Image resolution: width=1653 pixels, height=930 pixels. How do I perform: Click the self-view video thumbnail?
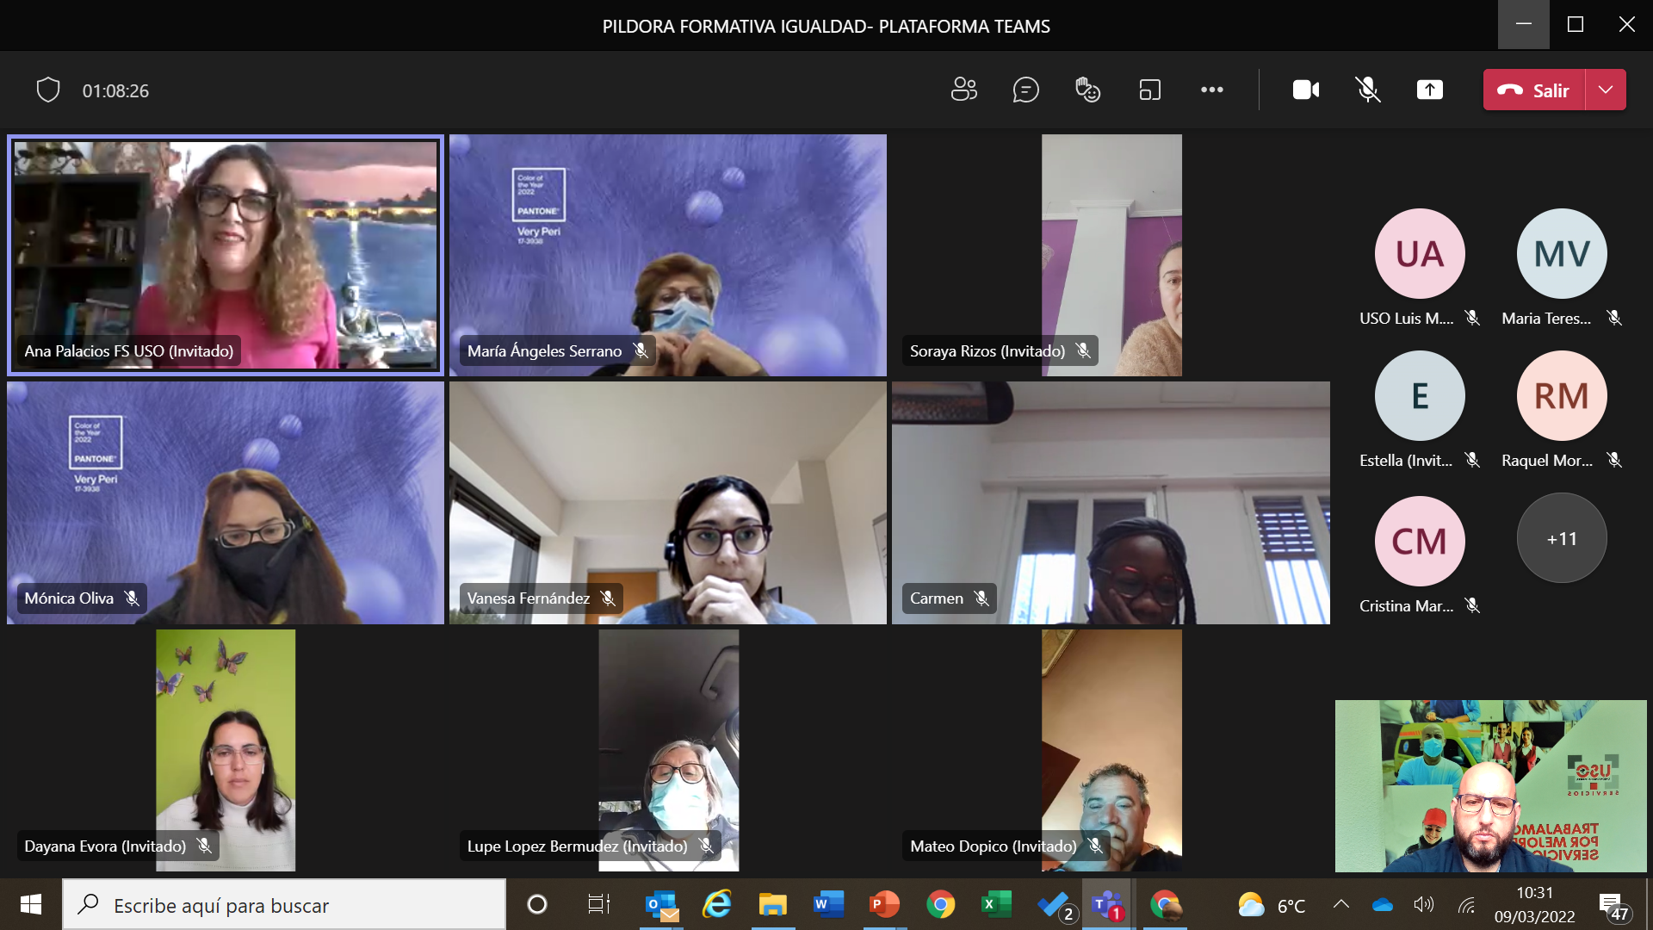[1490, 785]
